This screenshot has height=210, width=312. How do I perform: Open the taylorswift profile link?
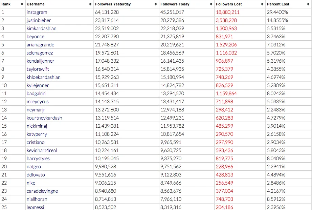[38, 69]
